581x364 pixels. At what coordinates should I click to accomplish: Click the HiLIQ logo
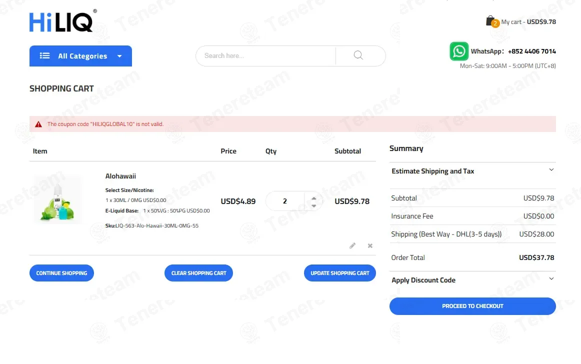click(63, 21)
